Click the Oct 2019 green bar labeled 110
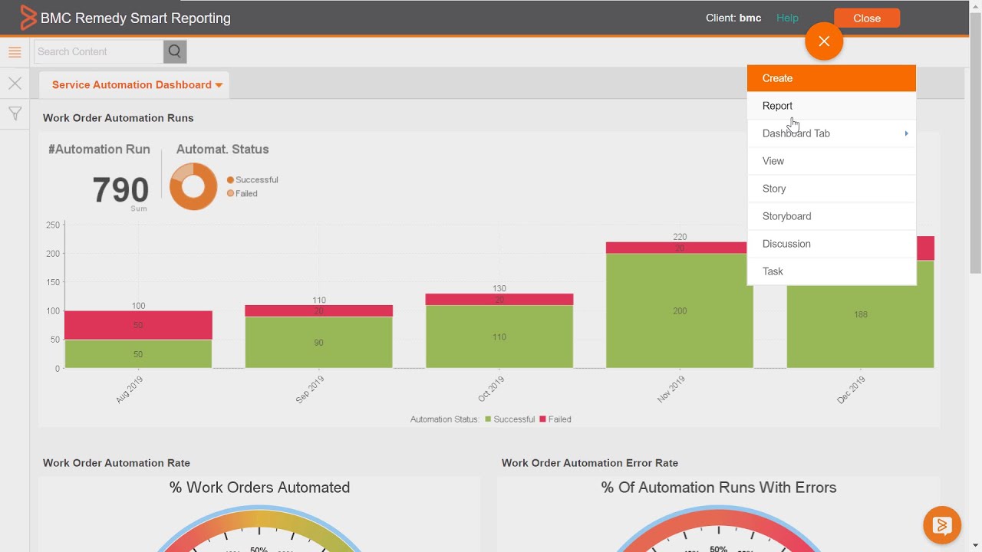 (499, 337)
